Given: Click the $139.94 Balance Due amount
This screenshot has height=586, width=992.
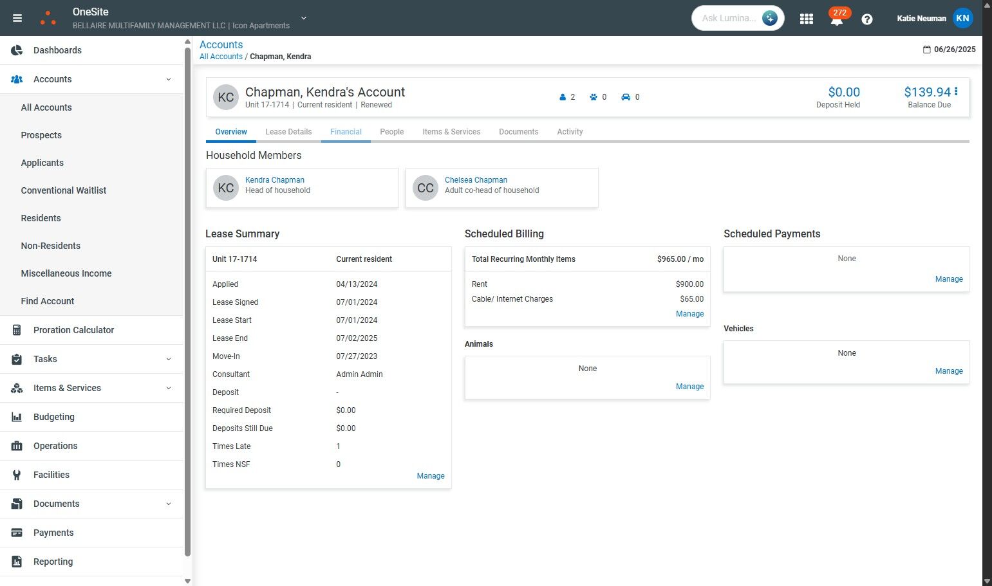Looking at the screenshot, I should [x=927, y=92].
